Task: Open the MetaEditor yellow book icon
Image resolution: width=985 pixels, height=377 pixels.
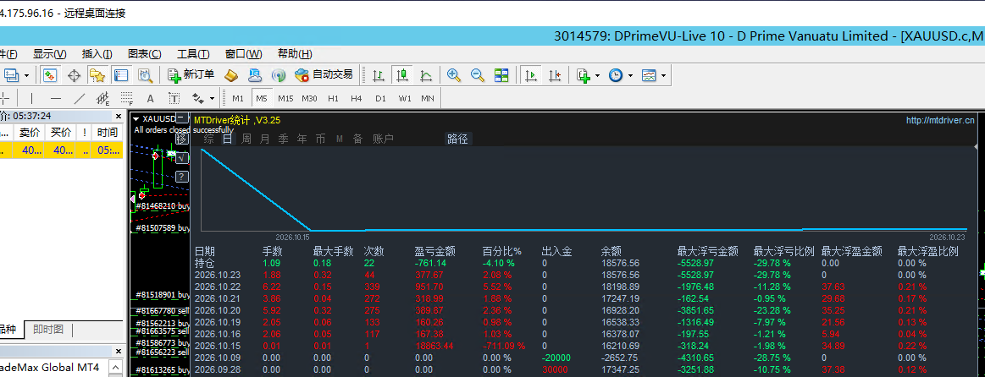Action: point(230,75)
